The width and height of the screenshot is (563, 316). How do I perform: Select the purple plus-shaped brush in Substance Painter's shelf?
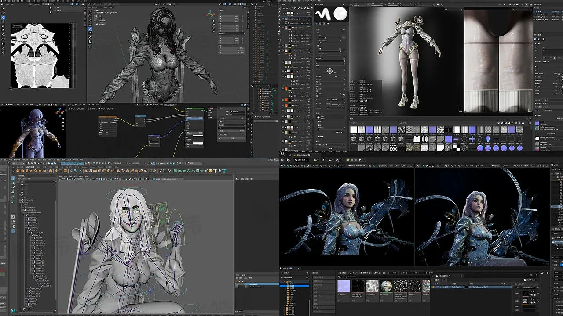click(x=471, y=139)
